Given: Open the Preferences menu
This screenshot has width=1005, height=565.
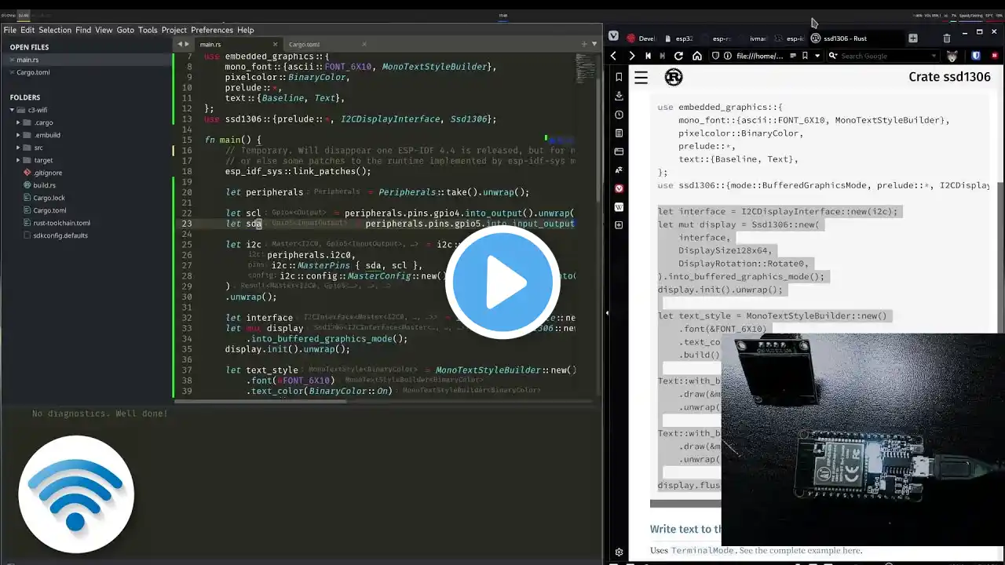Looking at the screenshot, I should pos(212,30).
